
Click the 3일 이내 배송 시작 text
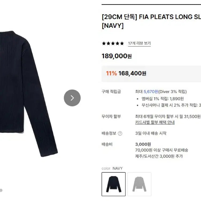point(151,133)
